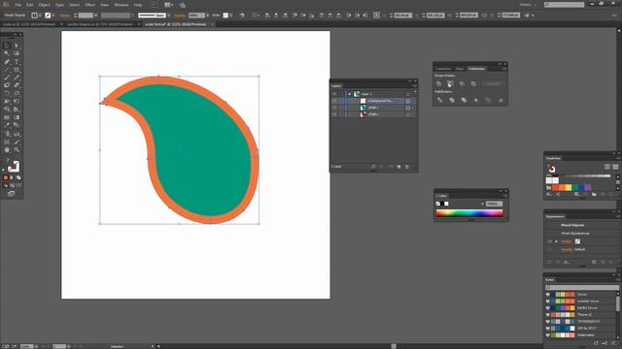Click the Merge pathfinder icon
The image size is (622, 349).
(464, 100)
